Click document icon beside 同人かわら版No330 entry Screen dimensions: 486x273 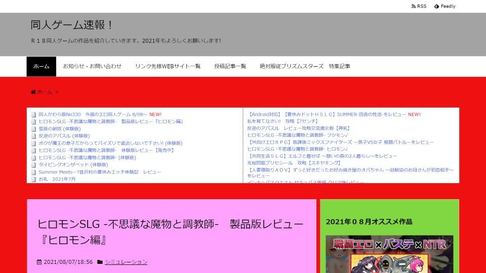(x=34, y=115)
